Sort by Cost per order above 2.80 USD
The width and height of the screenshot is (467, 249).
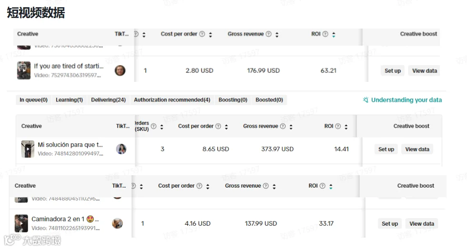click(211, 34)
